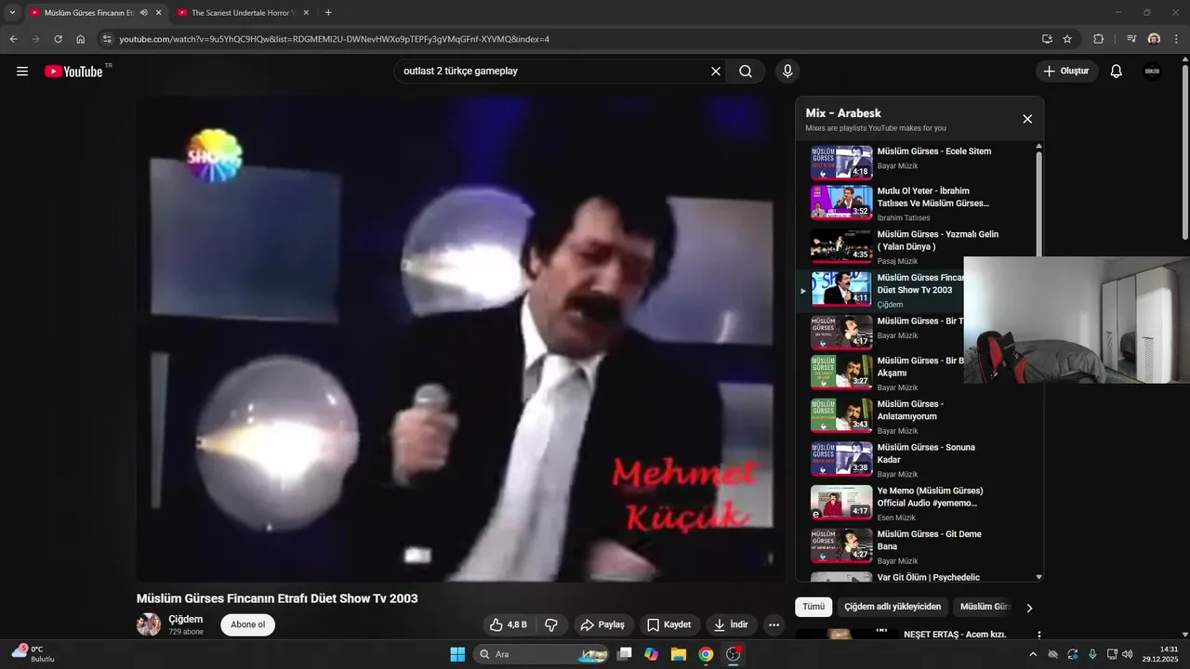Open the new tab plus button

(x=328, y=13)
